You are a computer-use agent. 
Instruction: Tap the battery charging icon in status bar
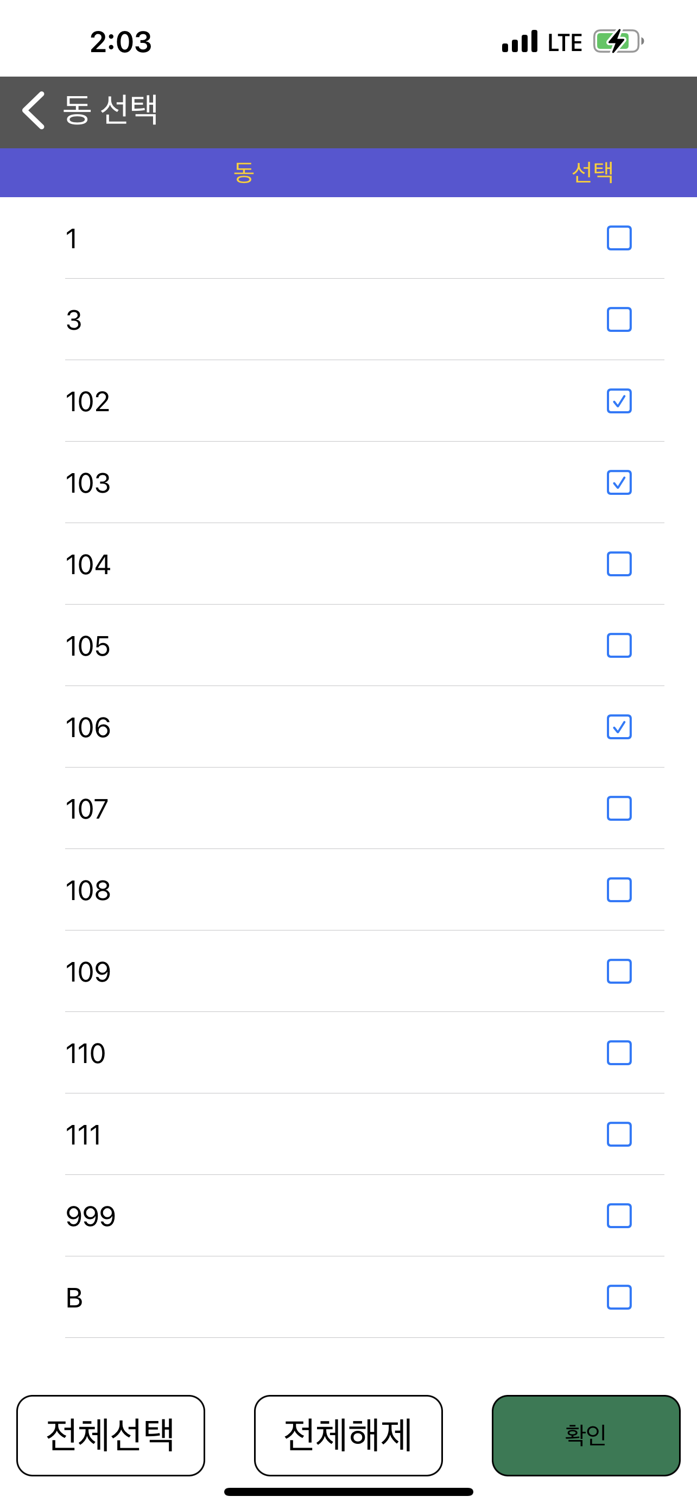pos(617,42)
